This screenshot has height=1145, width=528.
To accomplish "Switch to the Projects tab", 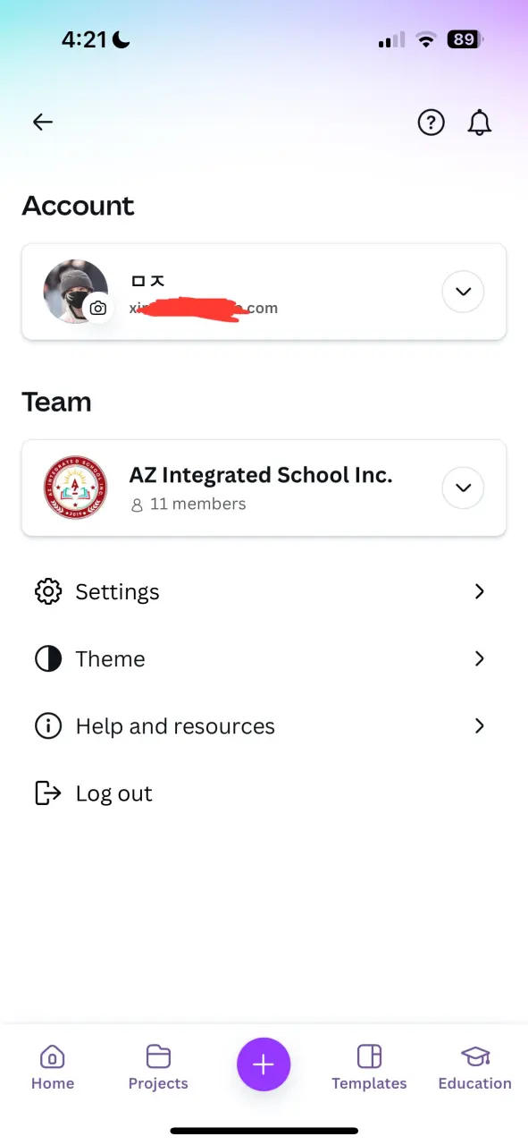I will [x=158, y=1068].
